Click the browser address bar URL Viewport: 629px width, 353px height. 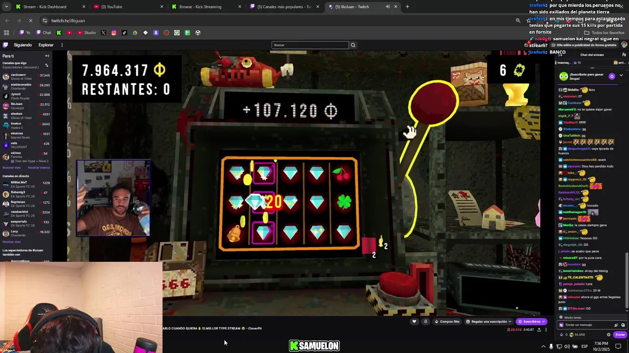pos(68,21)
